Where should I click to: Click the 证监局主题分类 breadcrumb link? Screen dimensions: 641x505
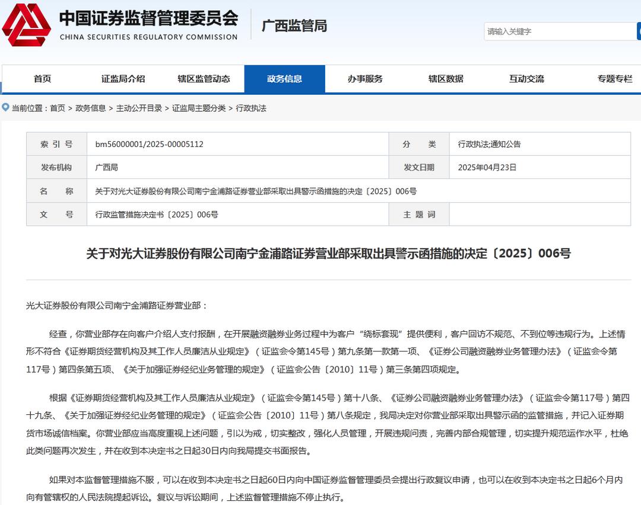coord(199,108)
